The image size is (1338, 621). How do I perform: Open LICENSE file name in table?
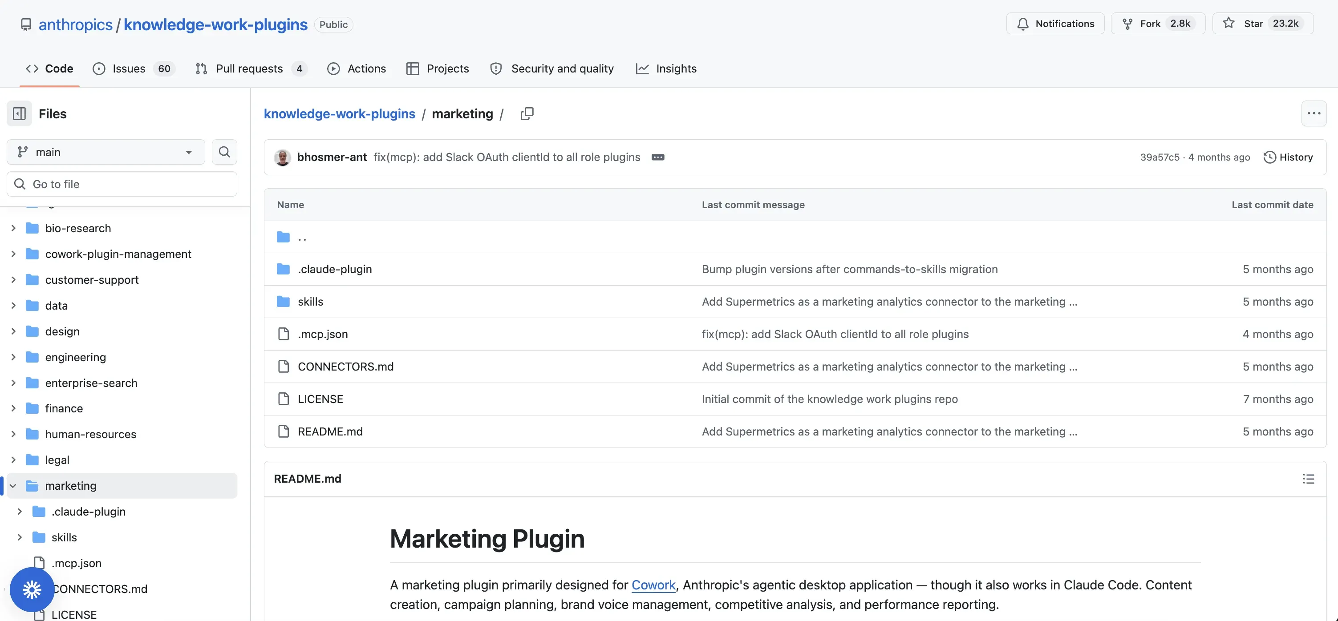(x=320, y=399)
